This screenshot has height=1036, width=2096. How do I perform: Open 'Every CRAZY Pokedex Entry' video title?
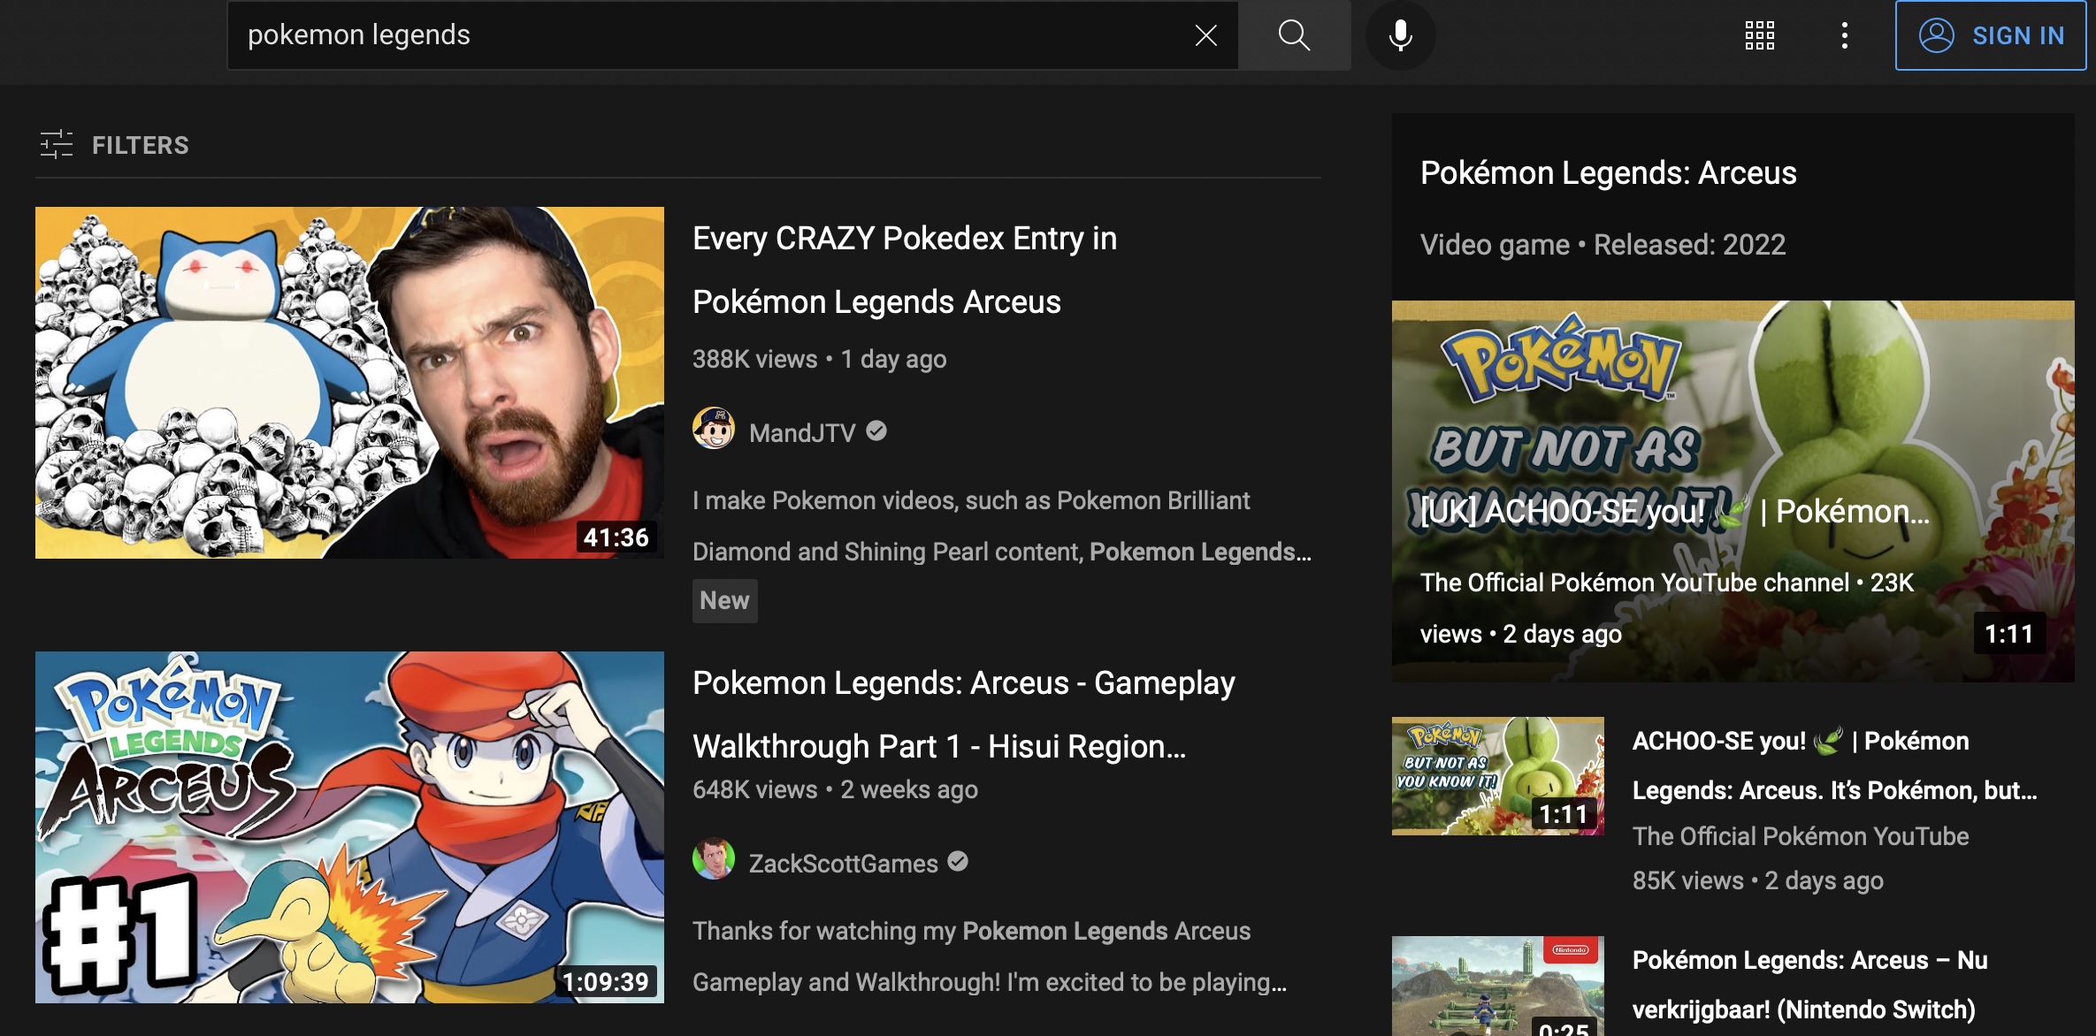(905, 270)
